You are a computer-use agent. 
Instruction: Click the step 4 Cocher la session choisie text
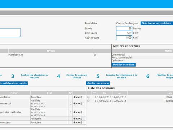click(77, 76)
